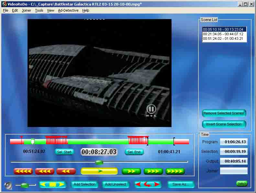Click the white marker on the timeline
Screen dimensions: 256x193
[32, 141]
